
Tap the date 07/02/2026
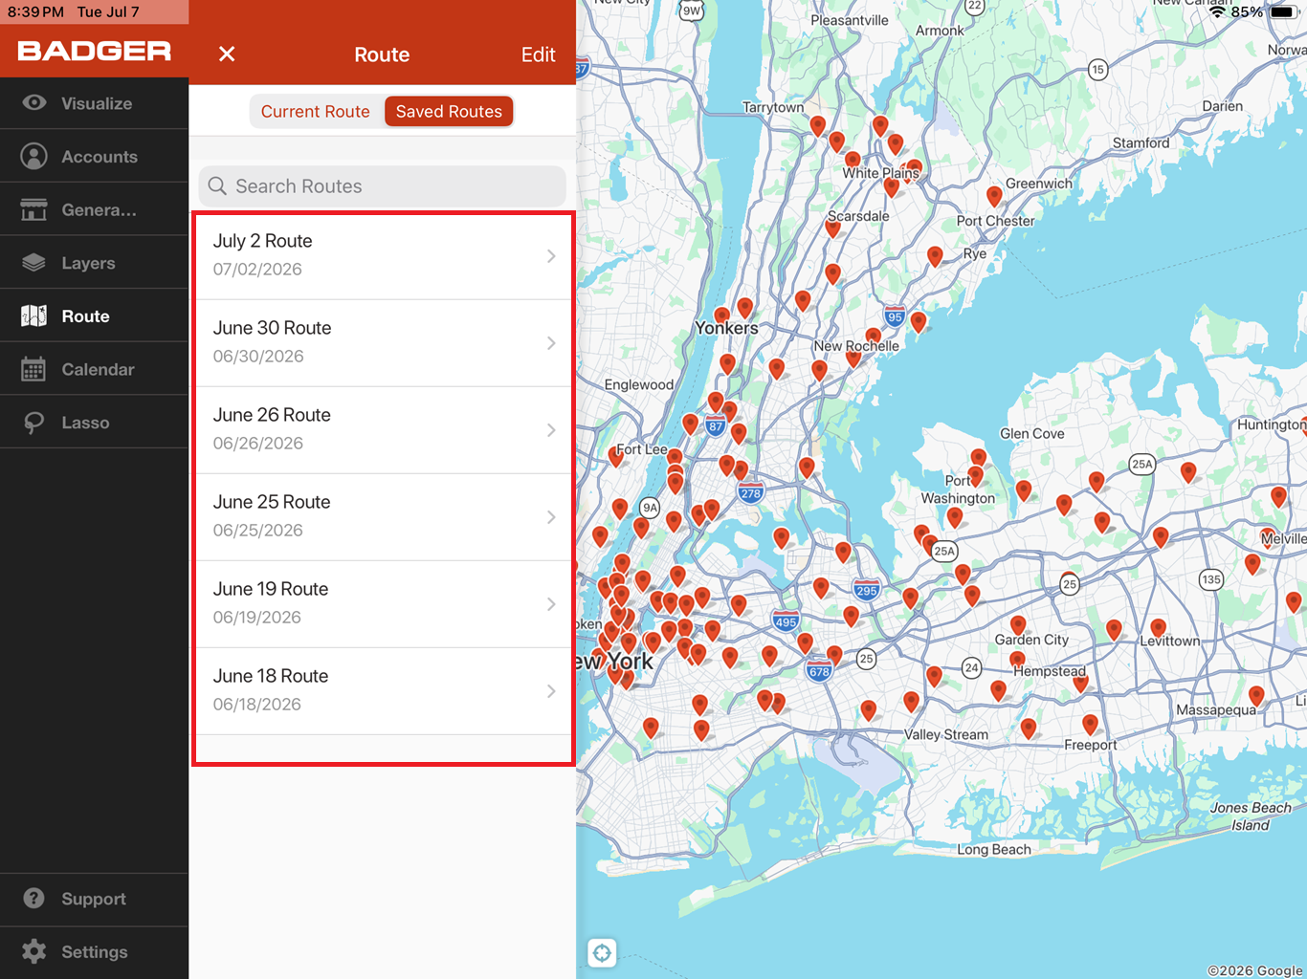(257, 270)
